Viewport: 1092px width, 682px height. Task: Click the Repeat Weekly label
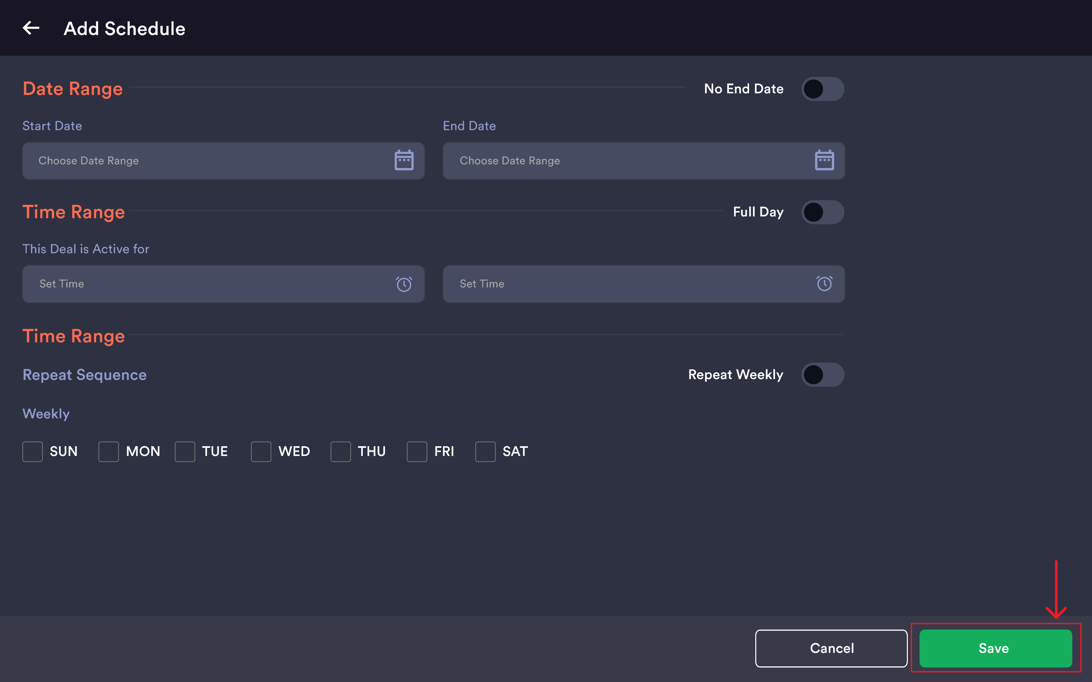coord(736,375)
